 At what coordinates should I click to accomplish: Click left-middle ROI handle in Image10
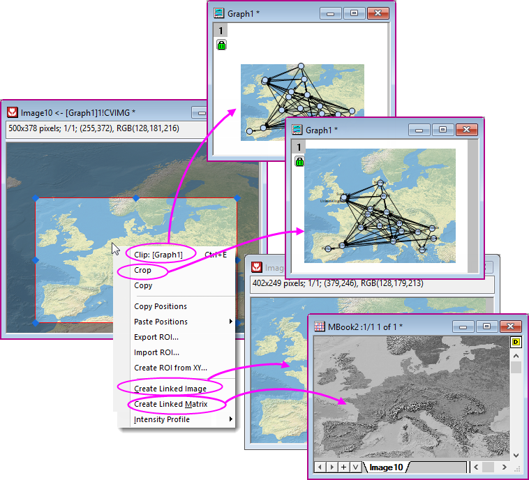(x=36, y=260)
